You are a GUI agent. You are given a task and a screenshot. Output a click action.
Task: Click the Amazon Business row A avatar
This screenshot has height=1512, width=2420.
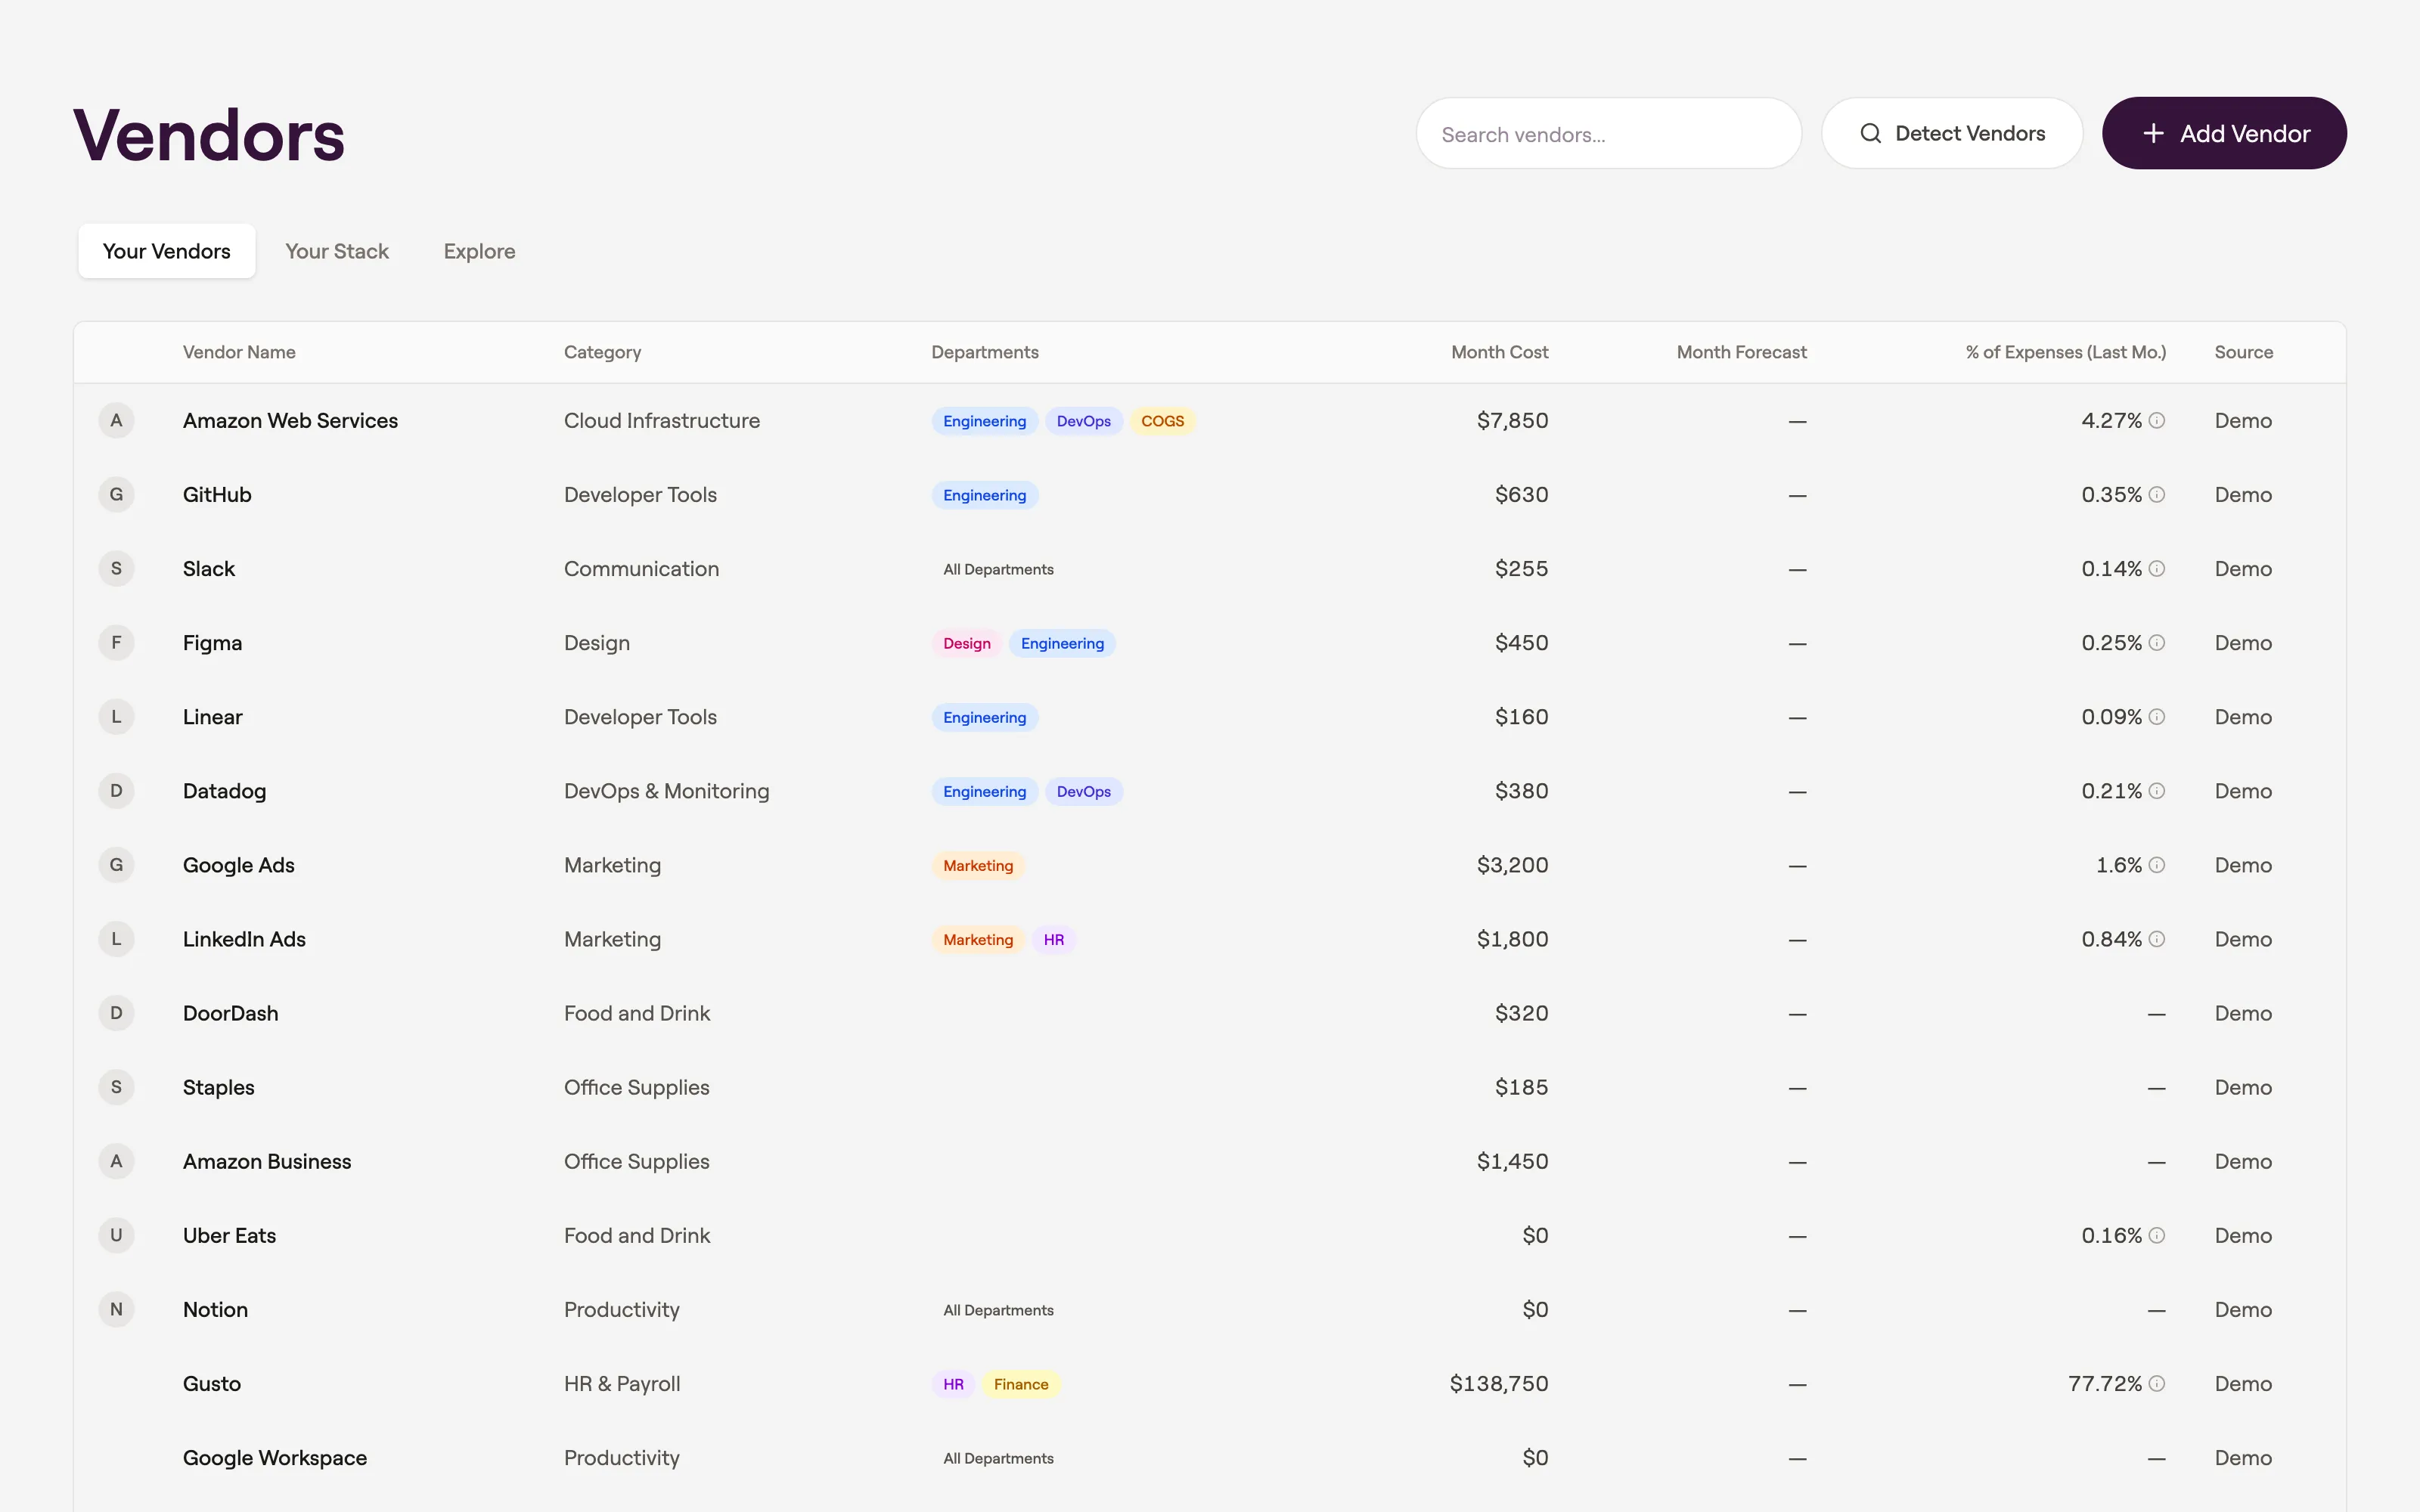(116, 1161)
